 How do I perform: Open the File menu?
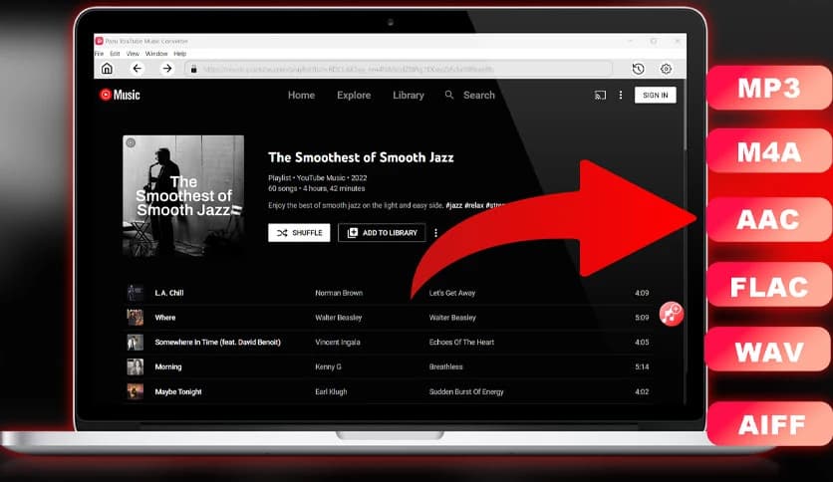pos(100,54)
